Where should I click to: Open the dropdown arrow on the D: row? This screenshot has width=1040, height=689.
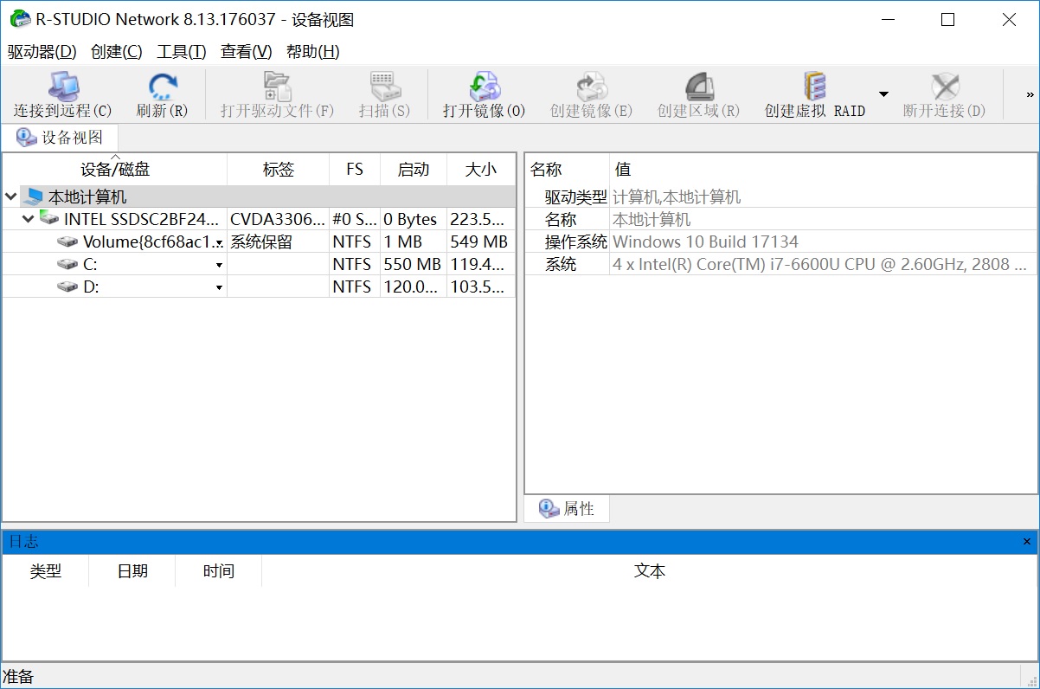click(x=219, y=287)
